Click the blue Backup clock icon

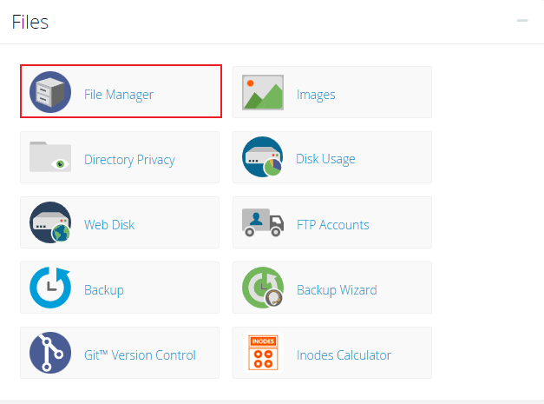50,288
